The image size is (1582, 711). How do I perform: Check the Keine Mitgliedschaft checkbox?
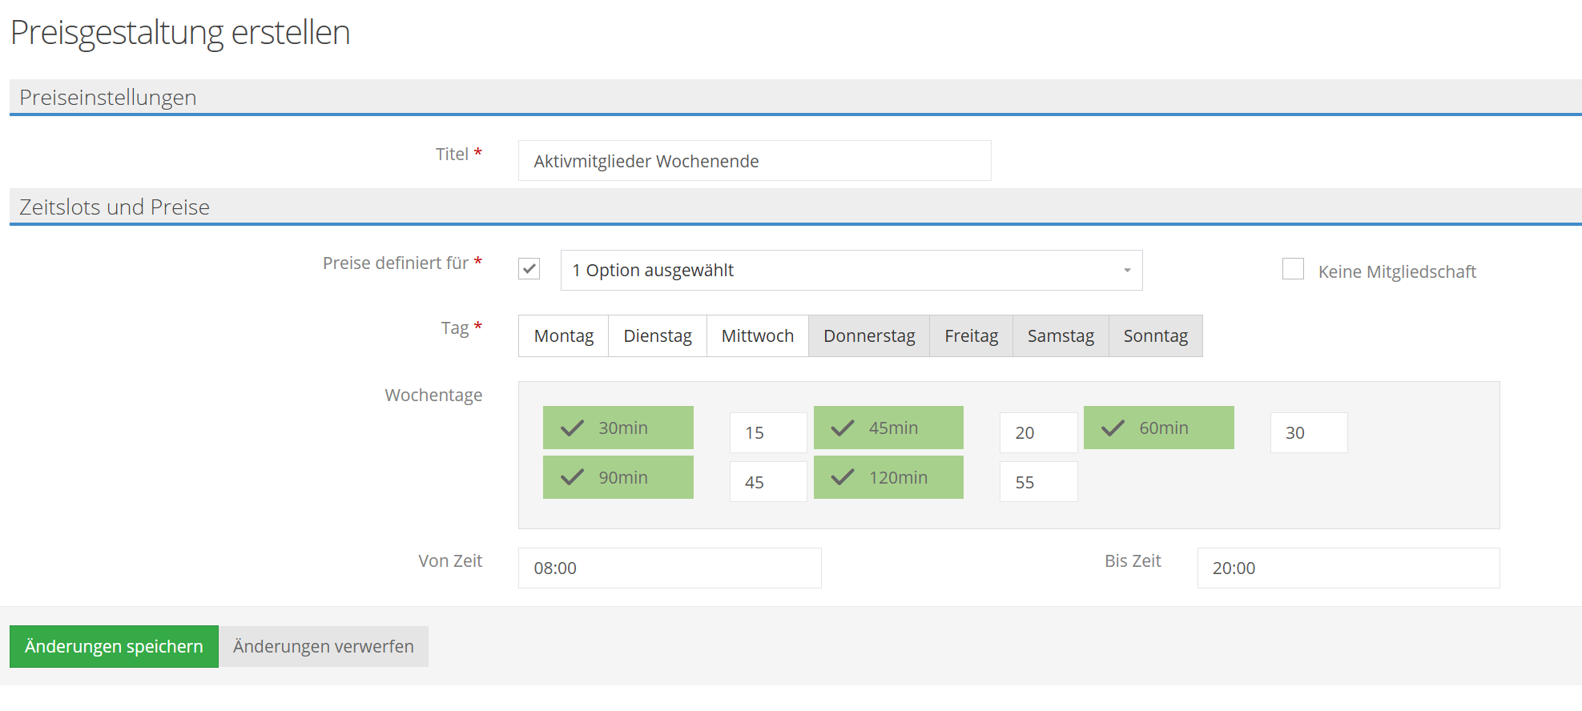coord(1293,269)
